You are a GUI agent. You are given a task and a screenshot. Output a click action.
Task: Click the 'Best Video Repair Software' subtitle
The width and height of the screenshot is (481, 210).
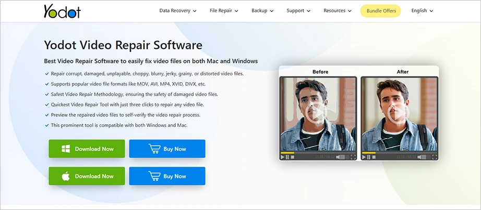151,61
